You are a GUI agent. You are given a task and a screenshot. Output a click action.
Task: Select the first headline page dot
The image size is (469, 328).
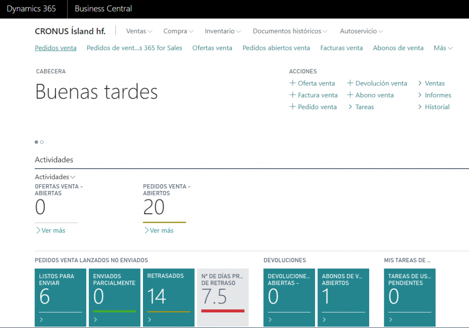37,142
